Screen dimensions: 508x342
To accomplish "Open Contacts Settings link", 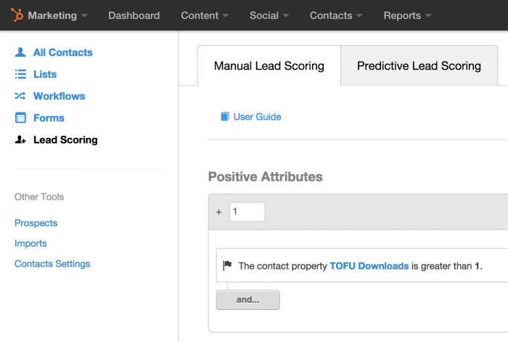I will [x=52, y=264].
